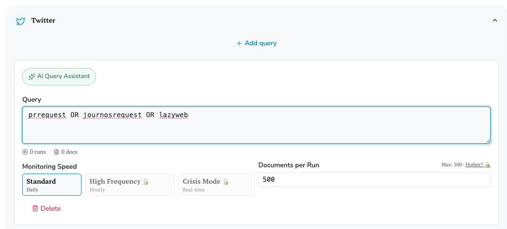The height and width of the screenshot is (229, 507).
Task: Select Crisis Mode real-time monitoring
Action: point(216,185)
